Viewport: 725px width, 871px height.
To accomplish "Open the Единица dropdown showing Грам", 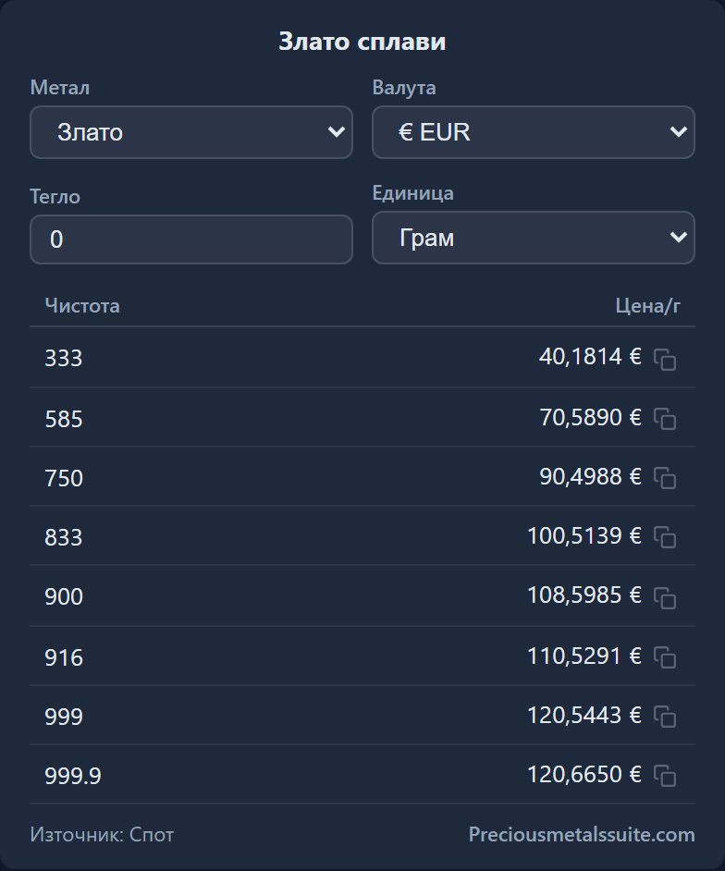I will tap(534, 238).
